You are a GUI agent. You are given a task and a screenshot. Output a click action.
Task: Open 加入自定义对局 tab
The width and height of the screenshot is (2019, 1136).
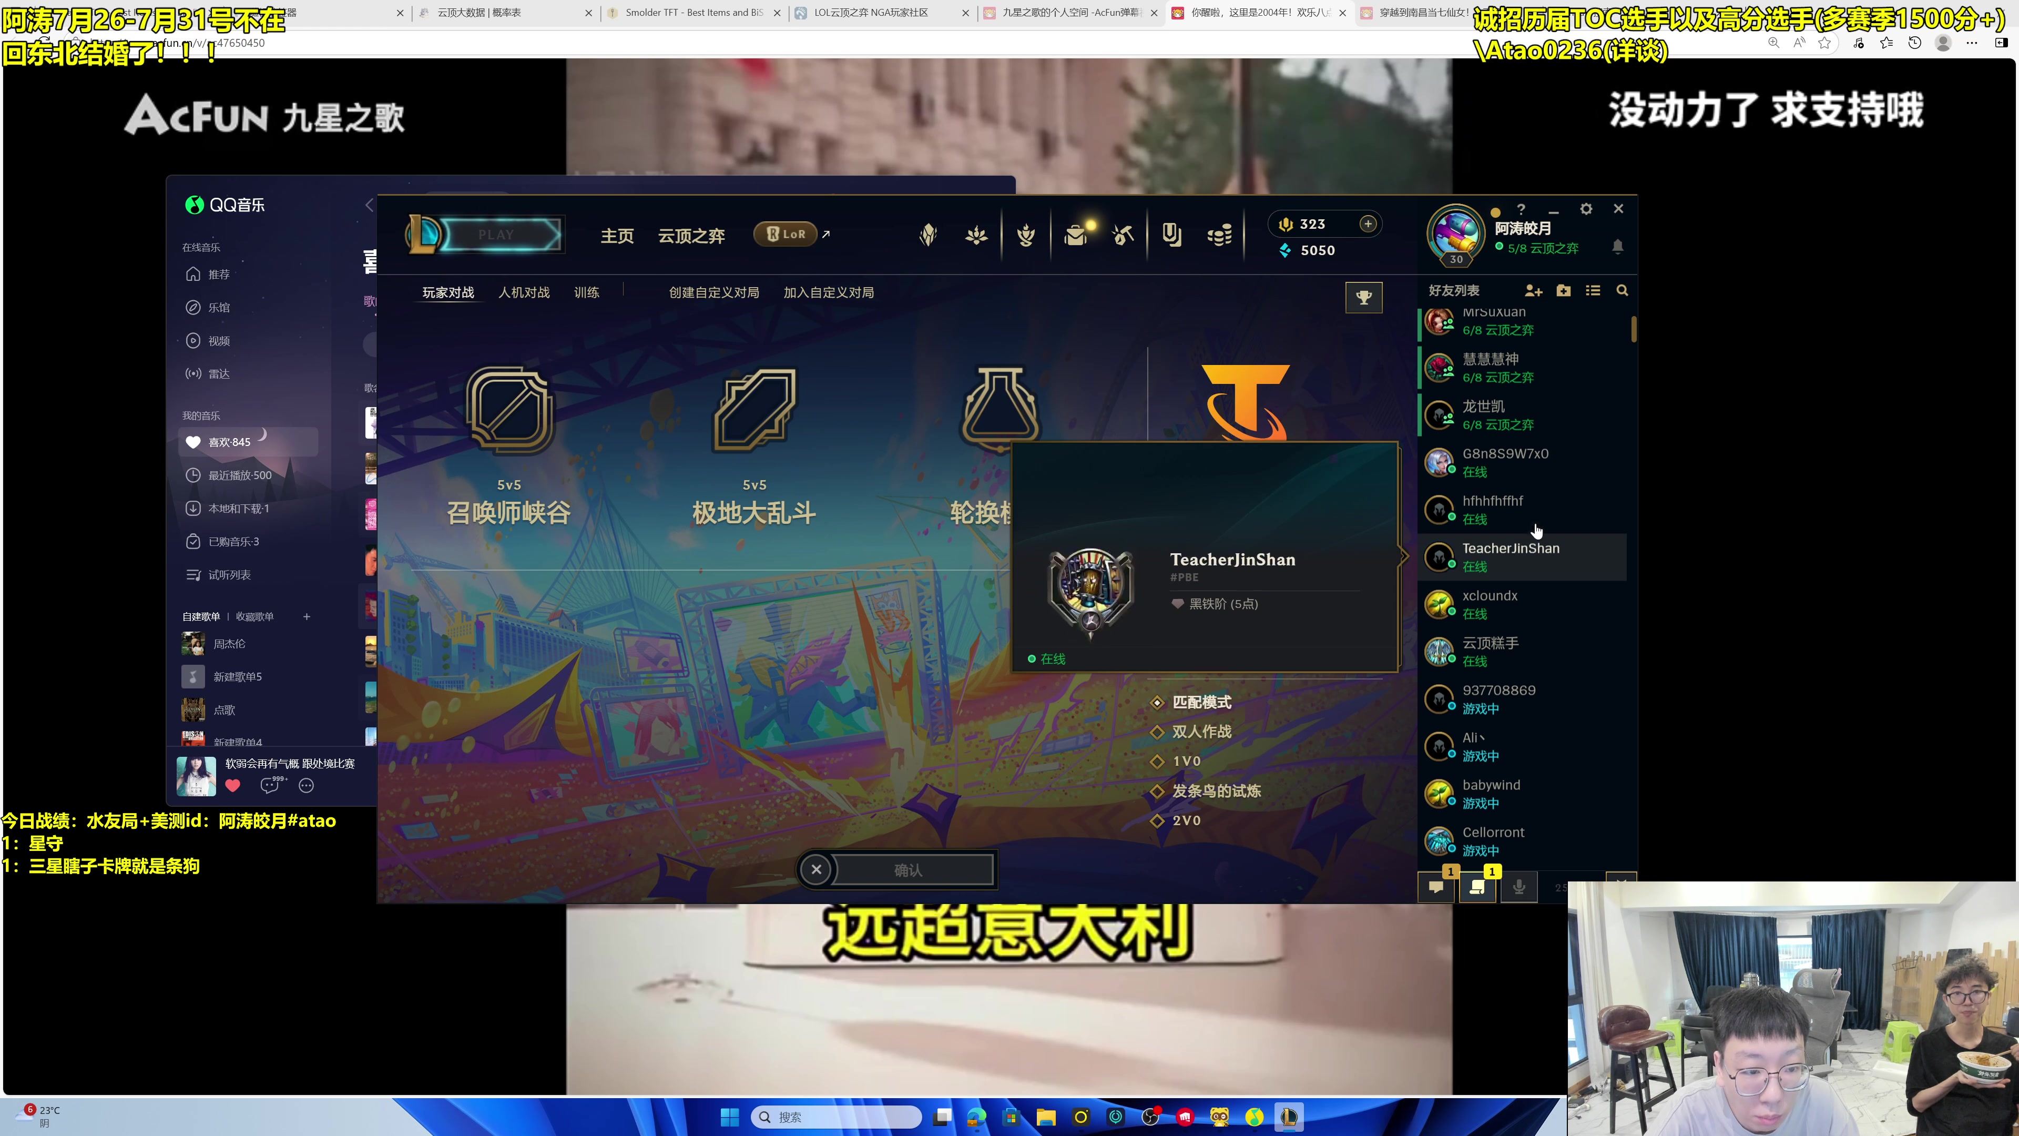829,292
